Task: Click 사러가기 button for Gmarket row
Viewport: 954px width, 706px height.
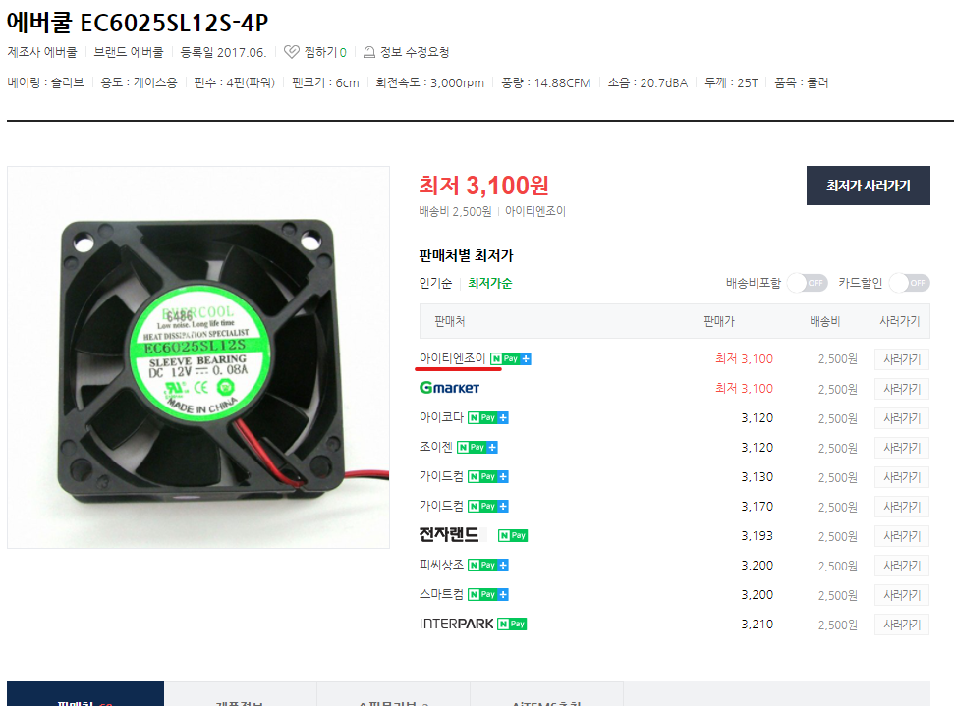Action: tap(902, 389)
